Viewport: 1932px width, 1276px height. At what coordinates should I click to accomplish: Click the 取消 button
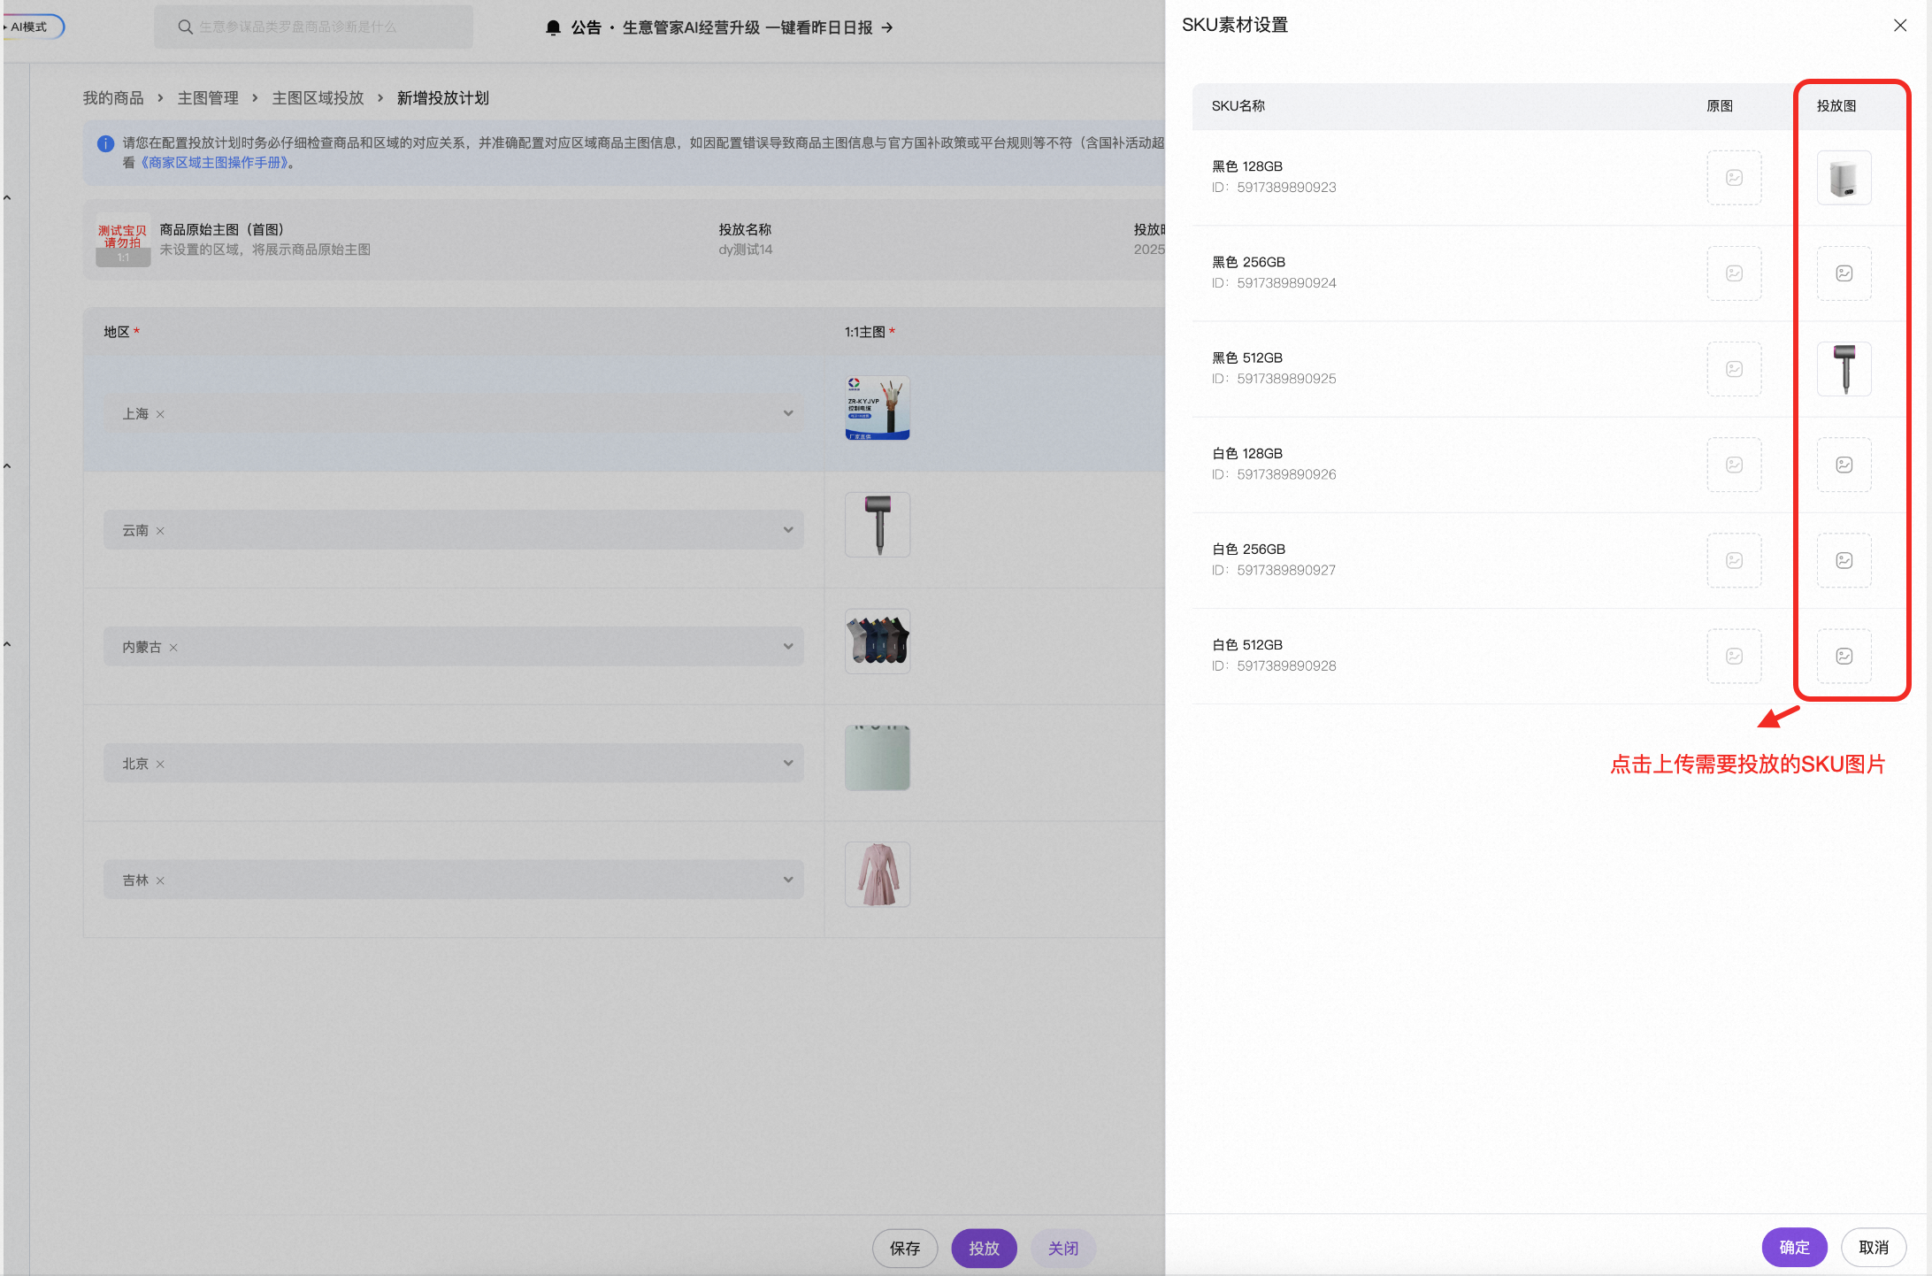coord(1874,1248)
